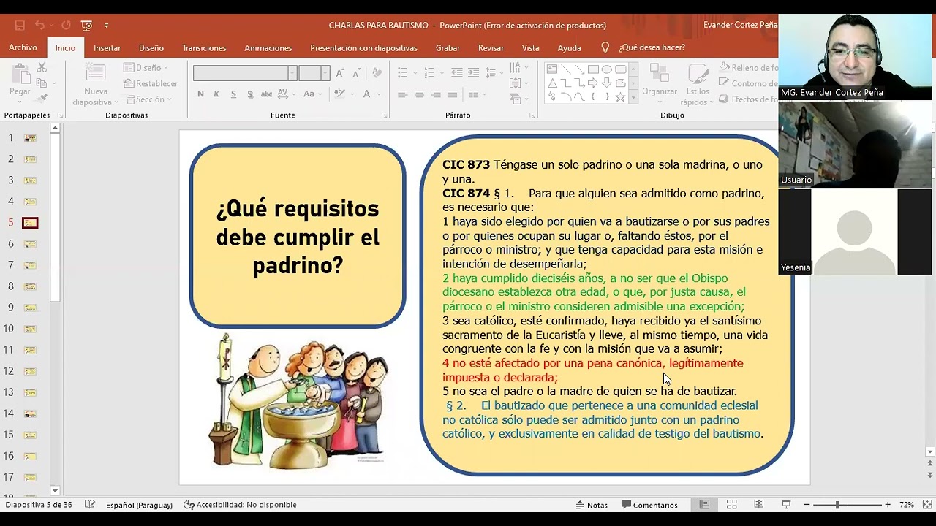The image size is (936, 526).
Task: Click the numbered list icon
Action: point(429,73)
